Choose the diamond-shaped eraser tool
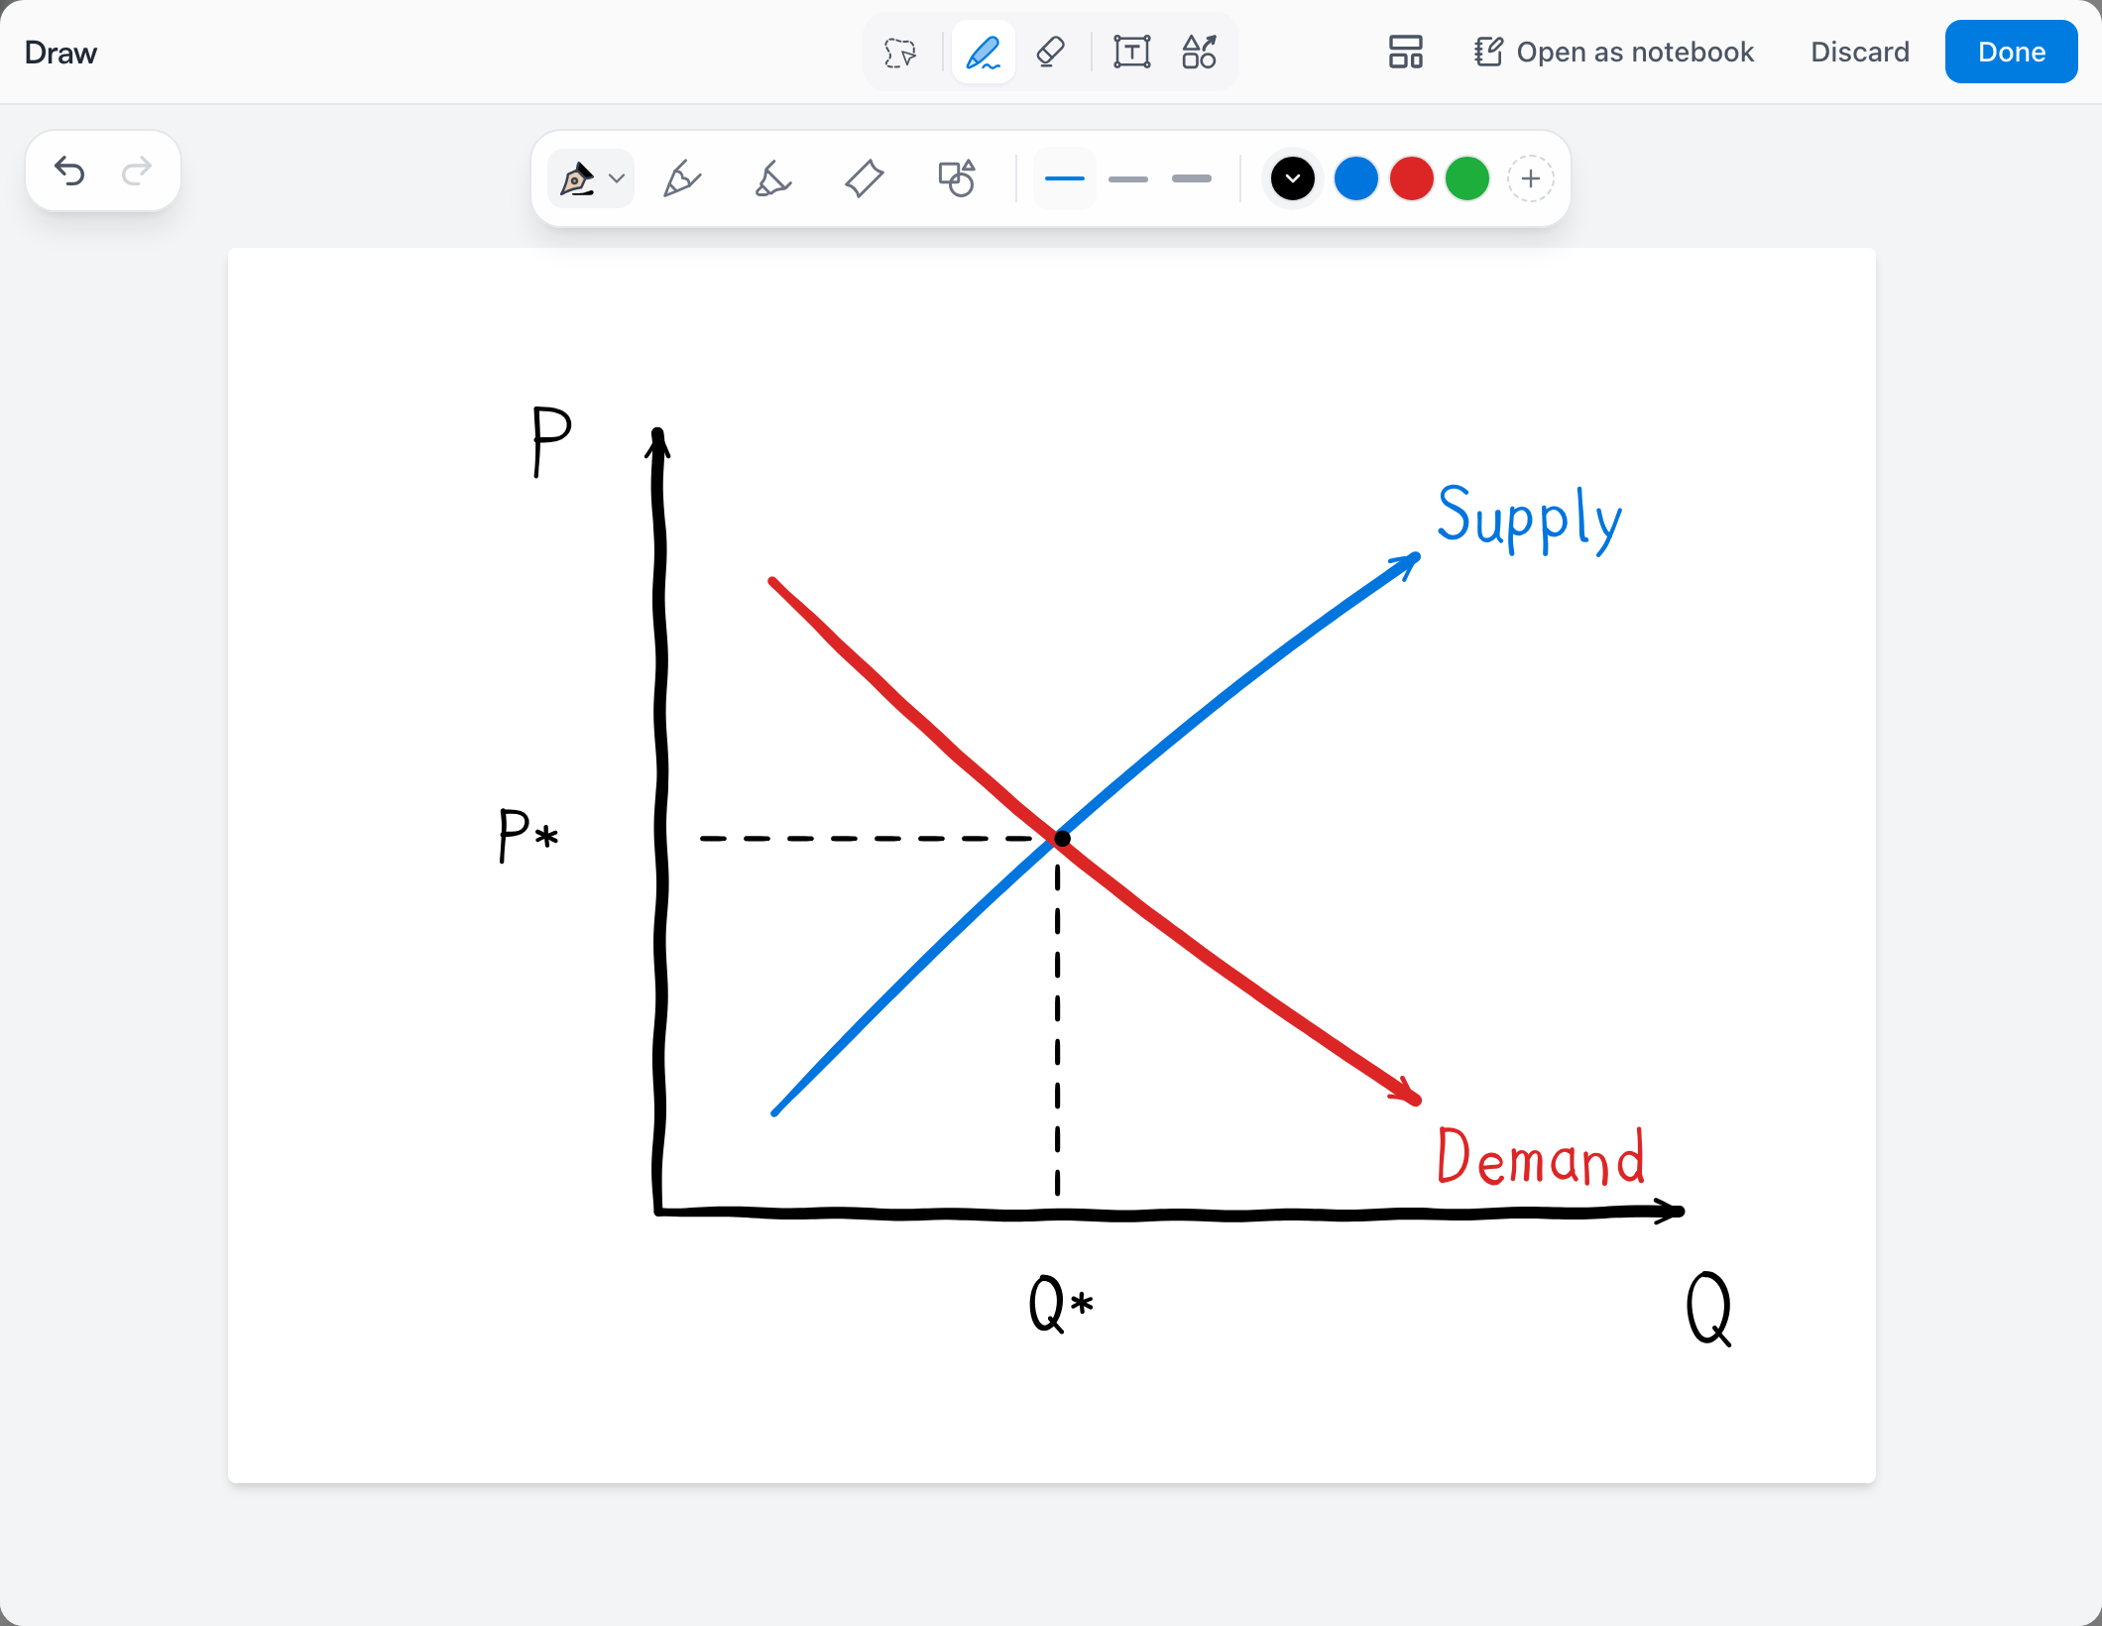The height and width of the screenshot is (1626, 2102). [x=864, y=179]
